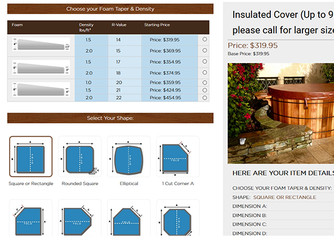The height and width of the screenshot is (243, 334).
Task: Click the Foam column header
Action: [x=17, y=25]
